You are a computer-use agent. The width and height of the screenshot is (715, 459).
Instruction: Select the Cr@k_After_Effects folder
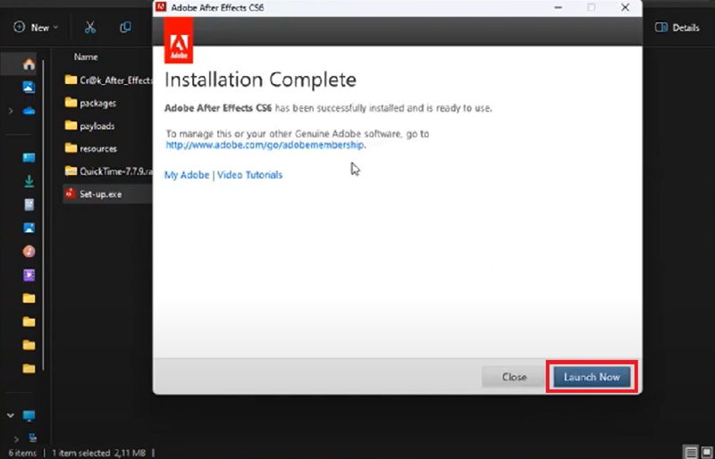[108, 80]
